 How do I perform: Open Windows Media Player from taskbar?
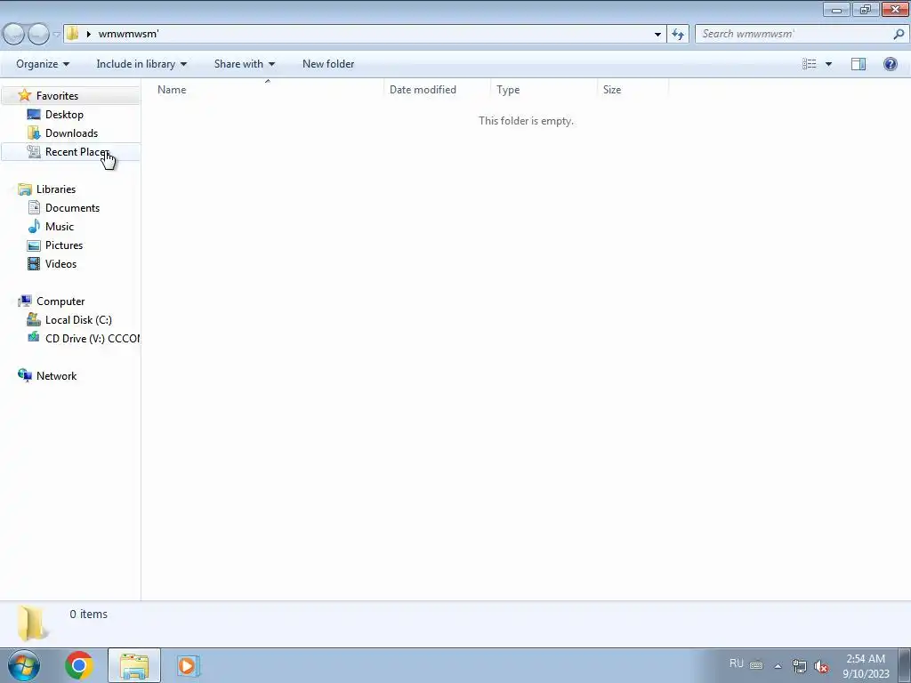coord(188,665)
